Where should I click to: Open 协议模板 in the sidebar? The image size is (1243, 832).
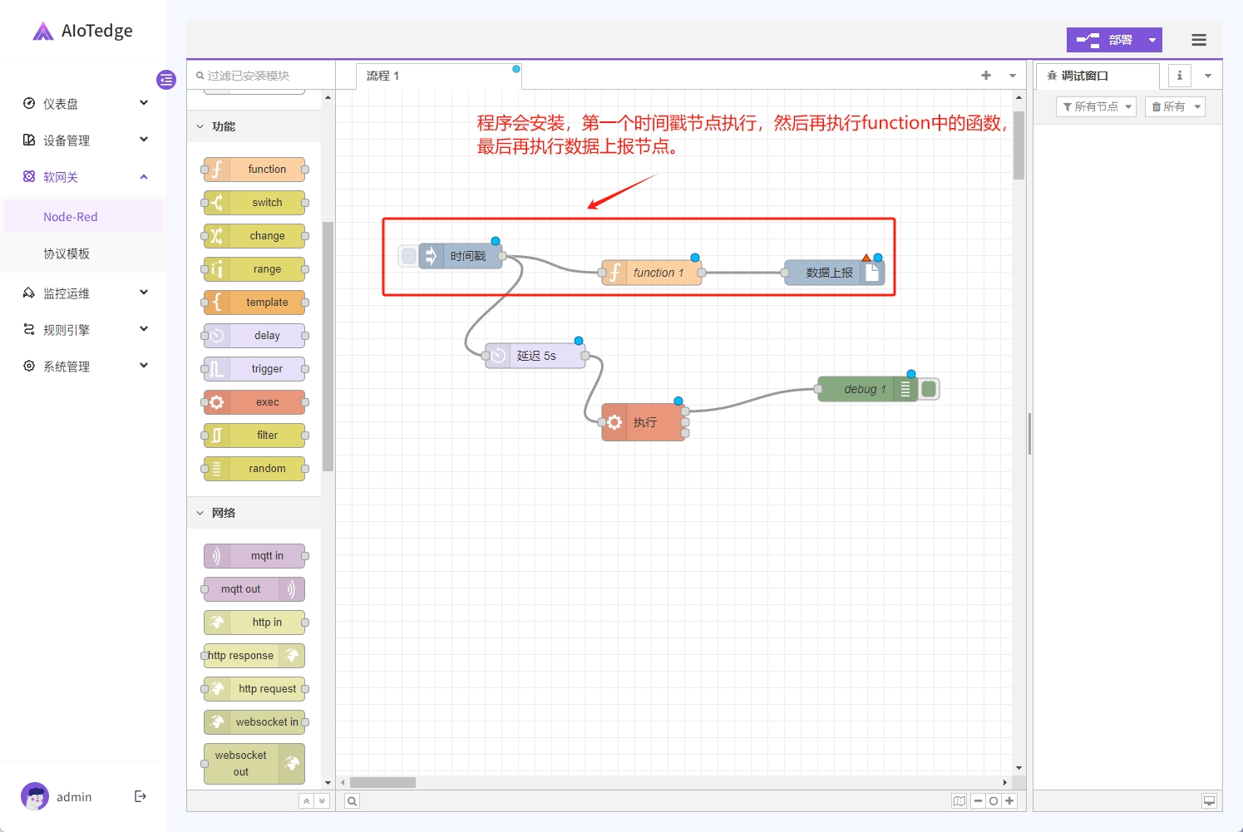coord(67,254)
